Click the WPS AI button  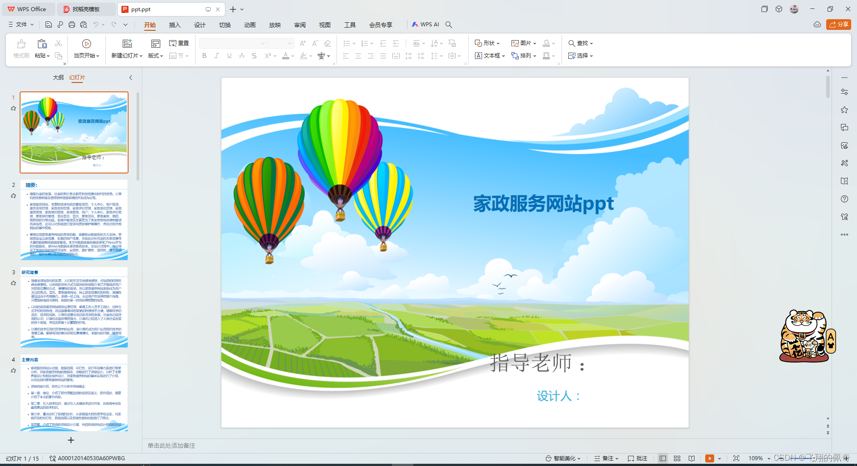pyautogui.click(x=425, y=25)
